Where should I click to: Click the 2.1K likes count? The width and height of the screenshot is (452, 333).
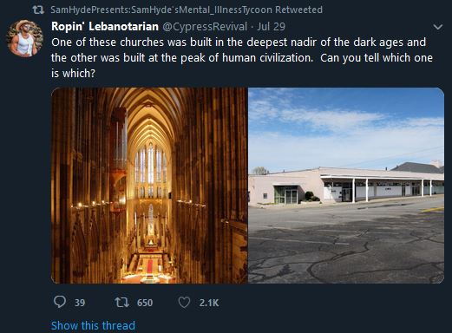tap(209, 303)
